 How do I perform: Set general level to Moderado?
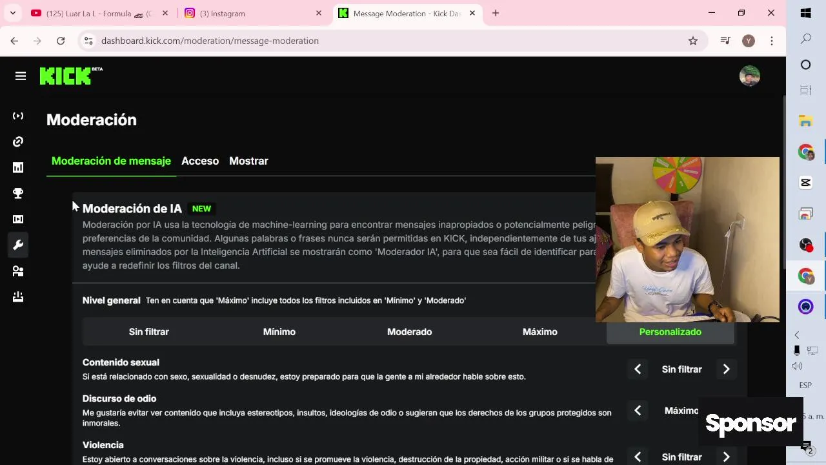[410, 332]
